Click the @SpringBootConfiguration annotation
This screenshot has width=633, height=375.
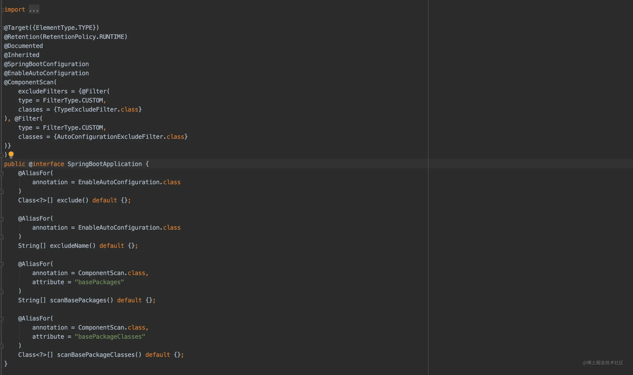click(46, 64)
